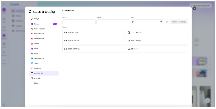This screenshot has width=216, height=109.
Task: Click the Upload cloud icon
Action: pos(32,78)
